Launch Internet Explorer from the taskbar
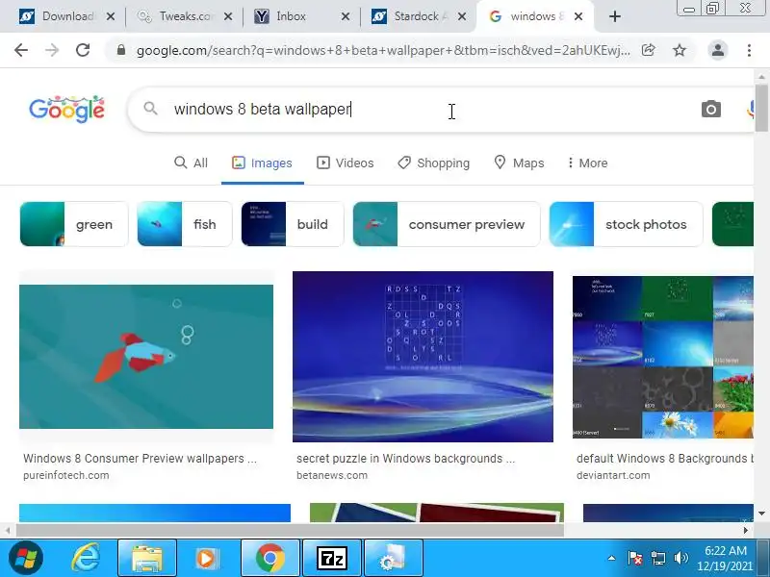Viewport: 770px width, 577px height. pos(87,559)
